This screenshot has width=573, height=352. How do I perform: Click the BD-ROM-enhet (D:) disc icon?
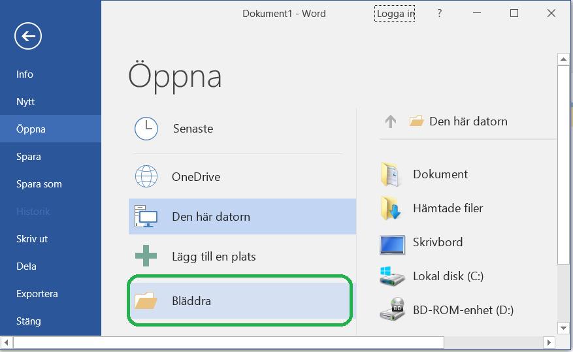393,309
